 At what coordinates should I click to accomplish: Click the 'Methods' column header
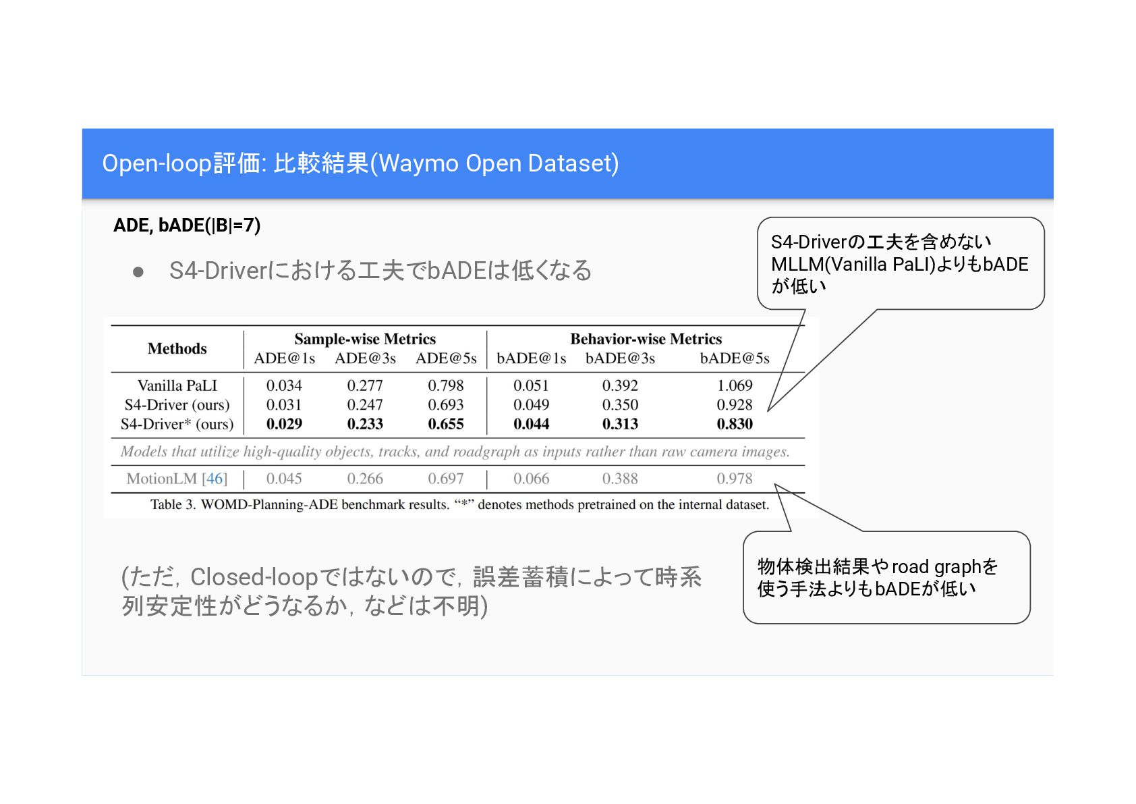click(x=177, y=348)
